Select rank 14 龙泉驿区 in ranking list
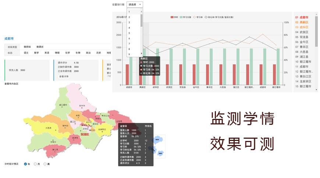Image resolution: width=320 pixels, height=178 pixels. pos(303,81)
